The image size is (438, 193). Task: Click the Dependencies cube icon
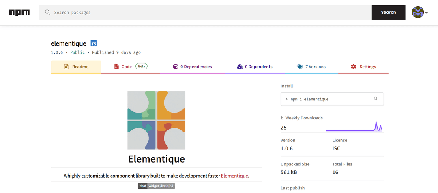point(176,67)
